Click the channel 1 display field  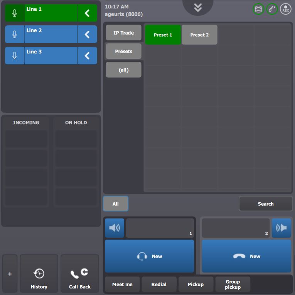[160, 228]
